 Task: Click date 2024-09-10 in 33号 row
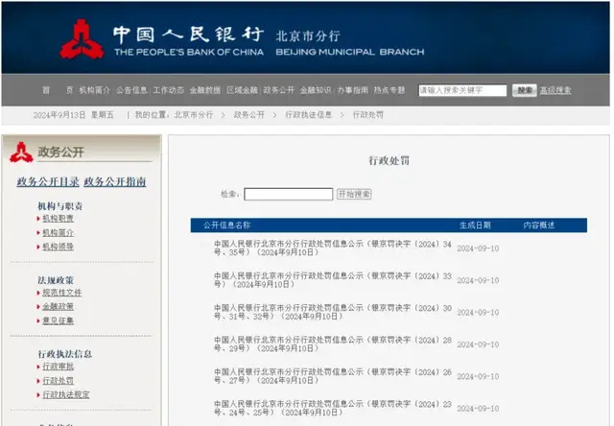click(478, 280)
